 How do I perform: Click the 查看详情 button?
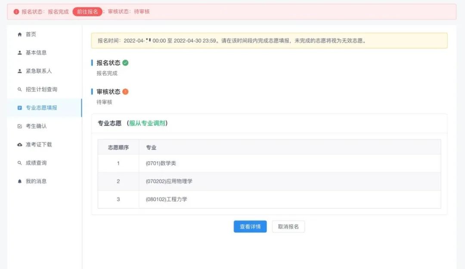250,226
